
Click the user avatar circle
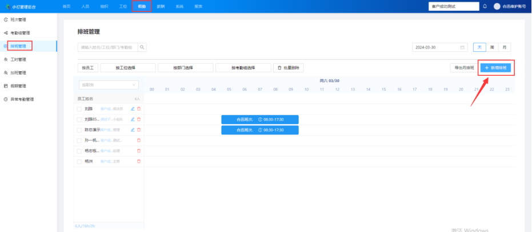tap(497, 6)
